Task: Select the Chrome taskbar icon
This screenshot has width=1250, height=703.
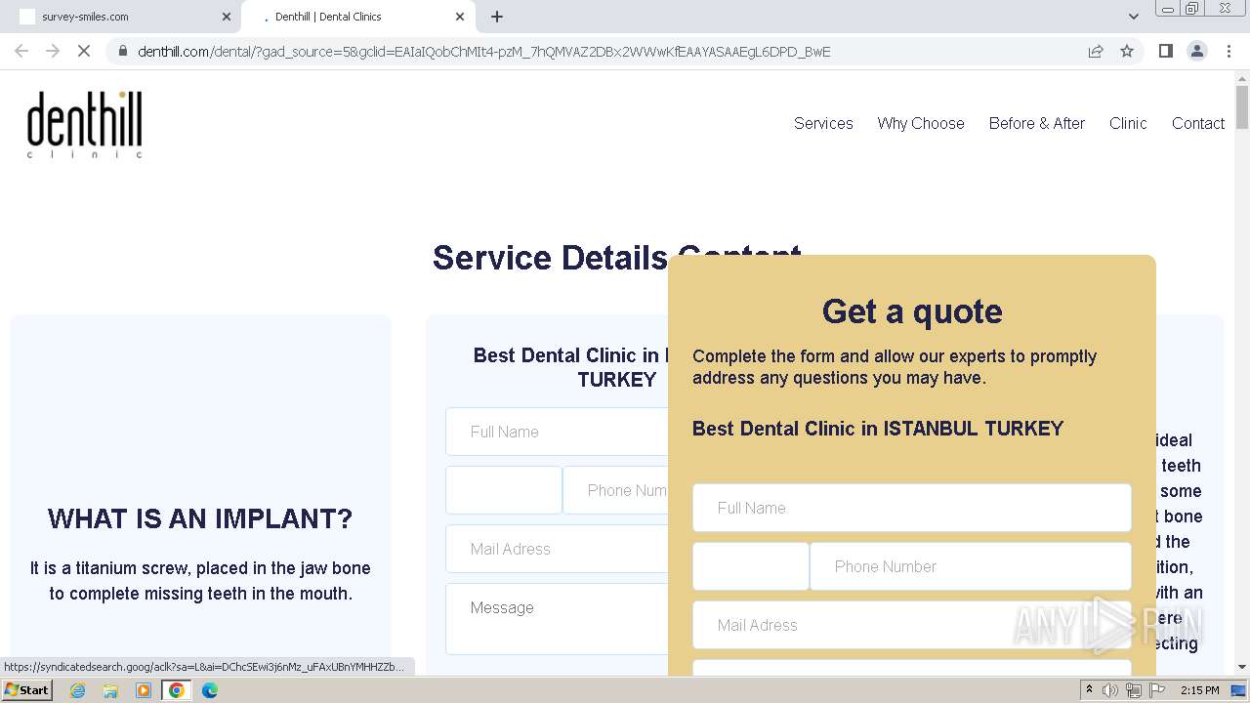Action: 177,690
